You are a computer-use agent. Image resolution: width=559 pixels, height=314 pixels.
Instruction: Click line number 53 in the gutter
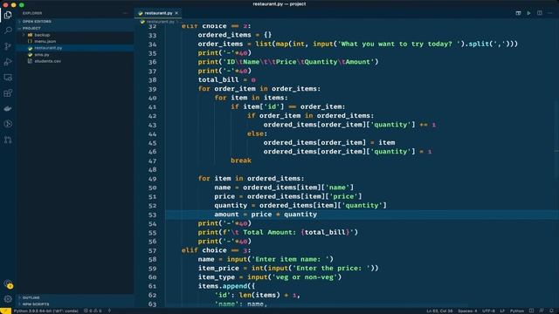click(152, 215)
